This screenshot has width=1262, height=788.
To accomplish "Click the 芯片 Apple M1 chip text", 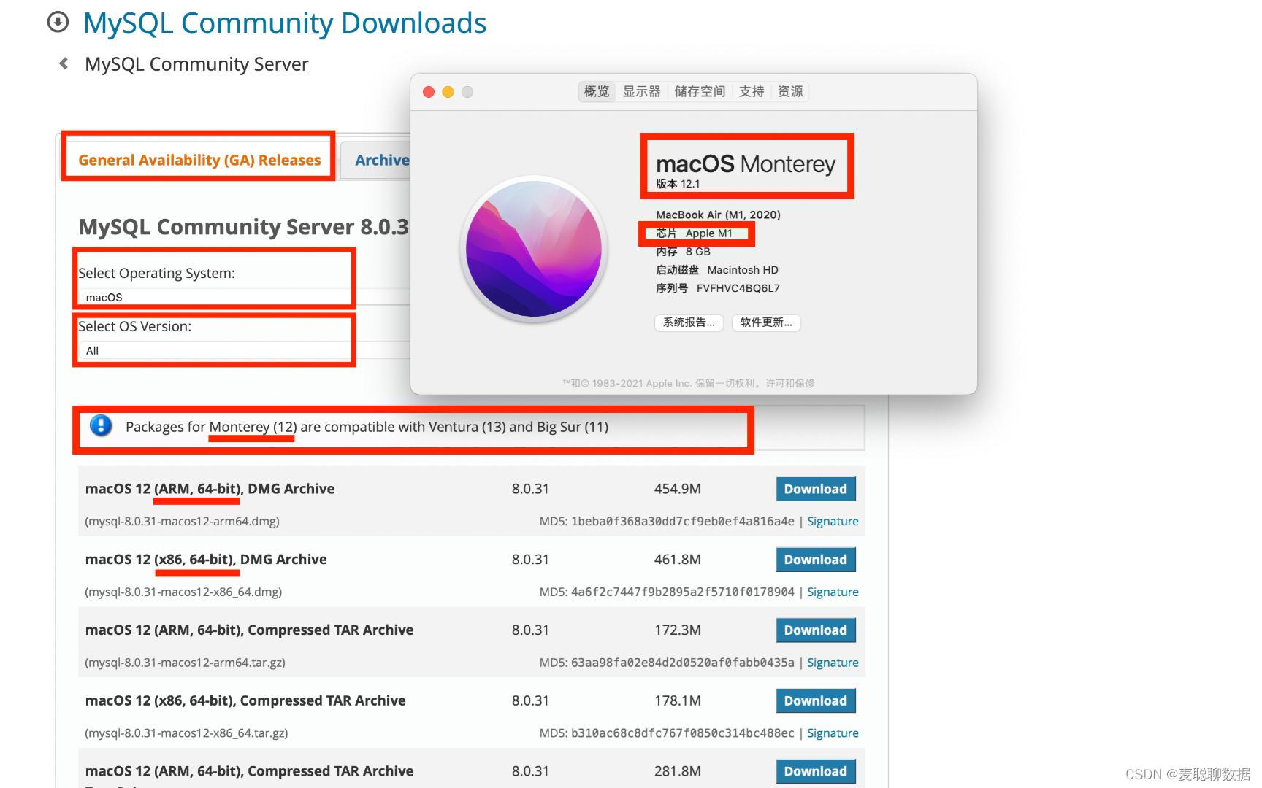I will [x=694, y=233].
